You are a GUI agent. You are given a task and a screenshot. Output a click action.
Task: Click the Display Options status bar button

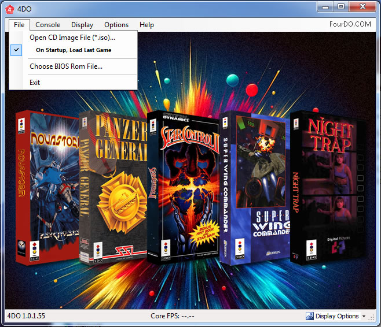pyautogui.click(x=337, y=316)
